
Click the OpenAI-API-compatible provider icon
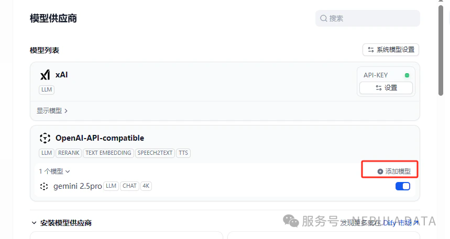click(x=45, y=138)
